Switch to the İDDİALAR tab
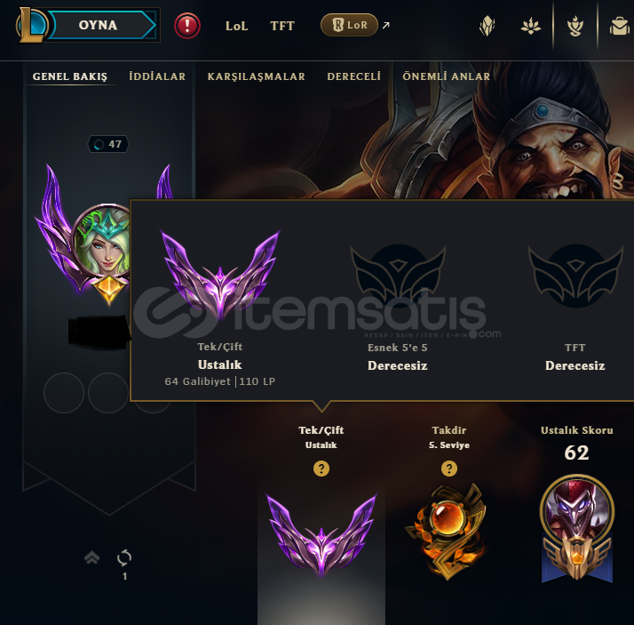 157,76
